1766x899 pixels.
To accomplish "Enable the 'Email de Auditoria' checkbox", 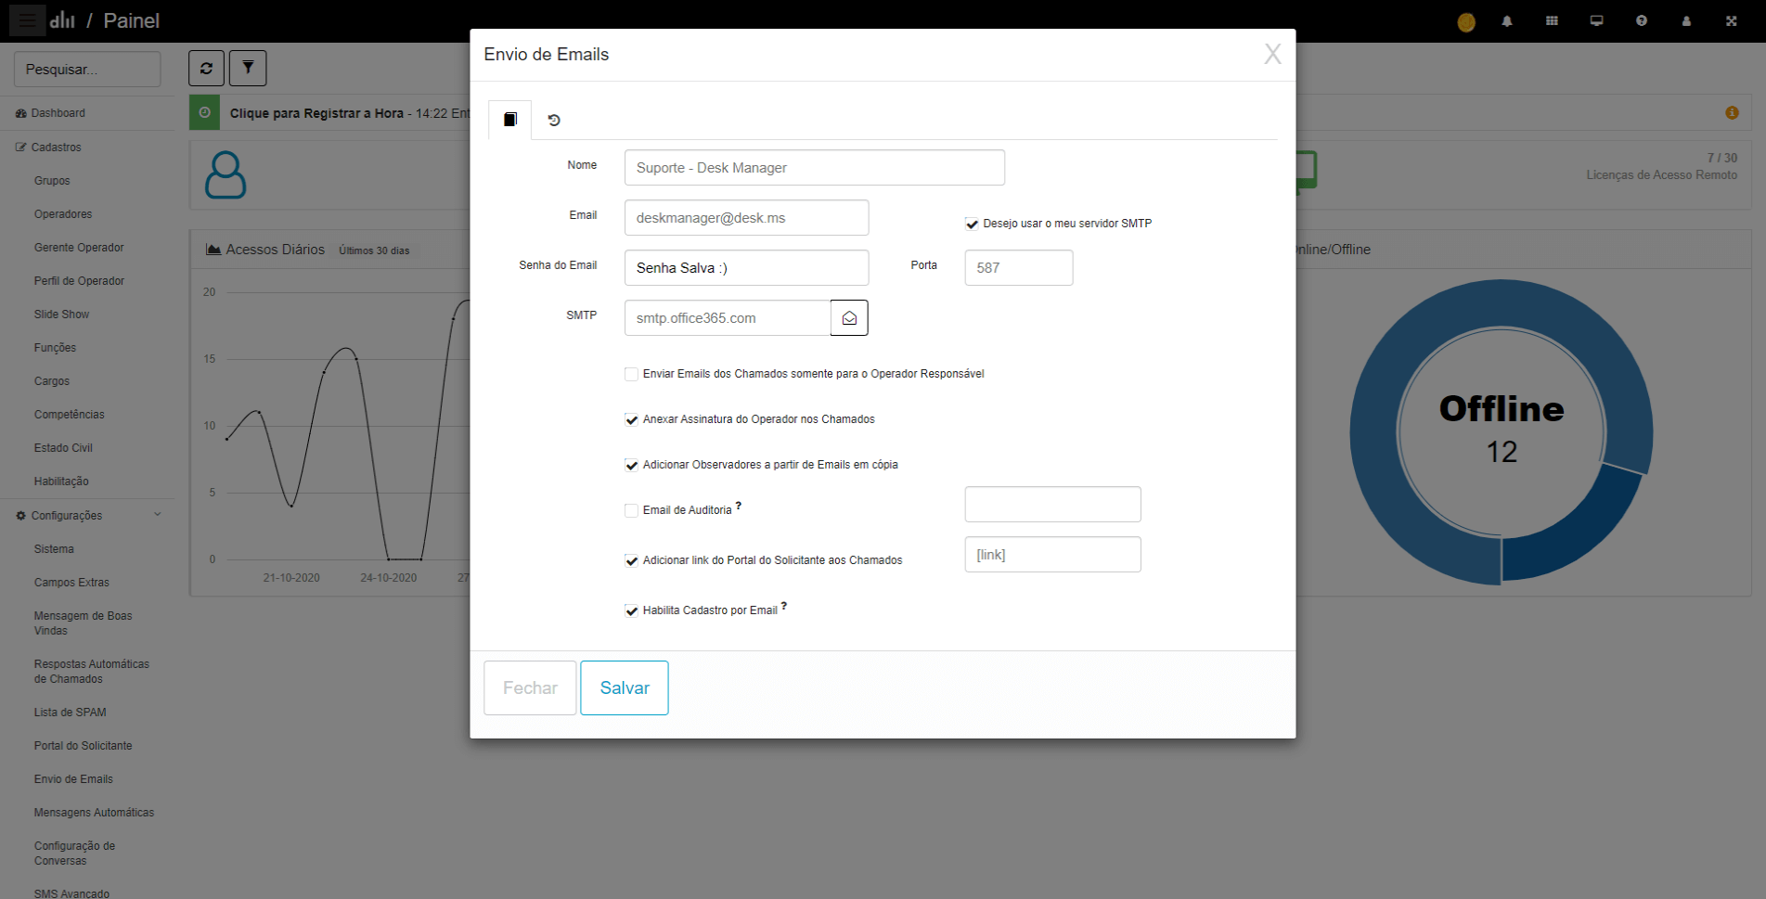I will pos(631,510).
